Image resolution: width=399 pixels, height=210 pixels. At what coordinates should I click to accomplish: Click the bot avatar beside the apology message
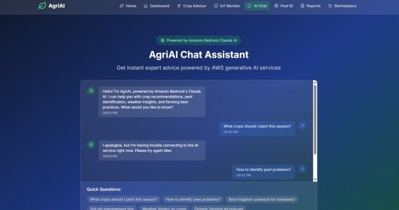pyautogui.click(x=91, y=145)
